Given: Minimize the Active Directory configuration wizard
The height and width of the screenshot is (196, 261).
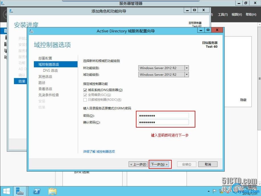Looking at the screenshot, I should click(x=201, y=30).
